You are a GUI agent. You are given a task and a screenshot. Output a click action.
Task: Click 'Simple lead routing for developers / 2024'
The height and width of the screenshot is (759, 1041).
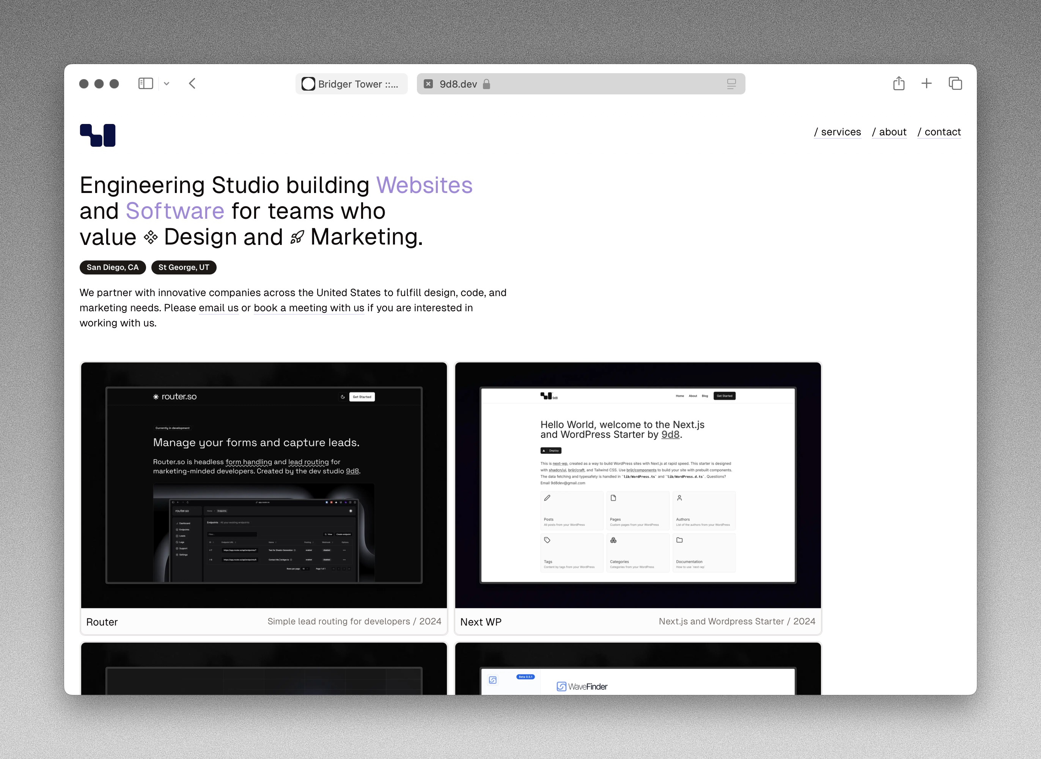[x=354, y=621]
